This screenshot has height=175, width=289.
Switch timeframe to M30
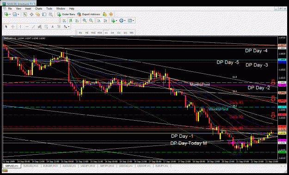point(100,33)
